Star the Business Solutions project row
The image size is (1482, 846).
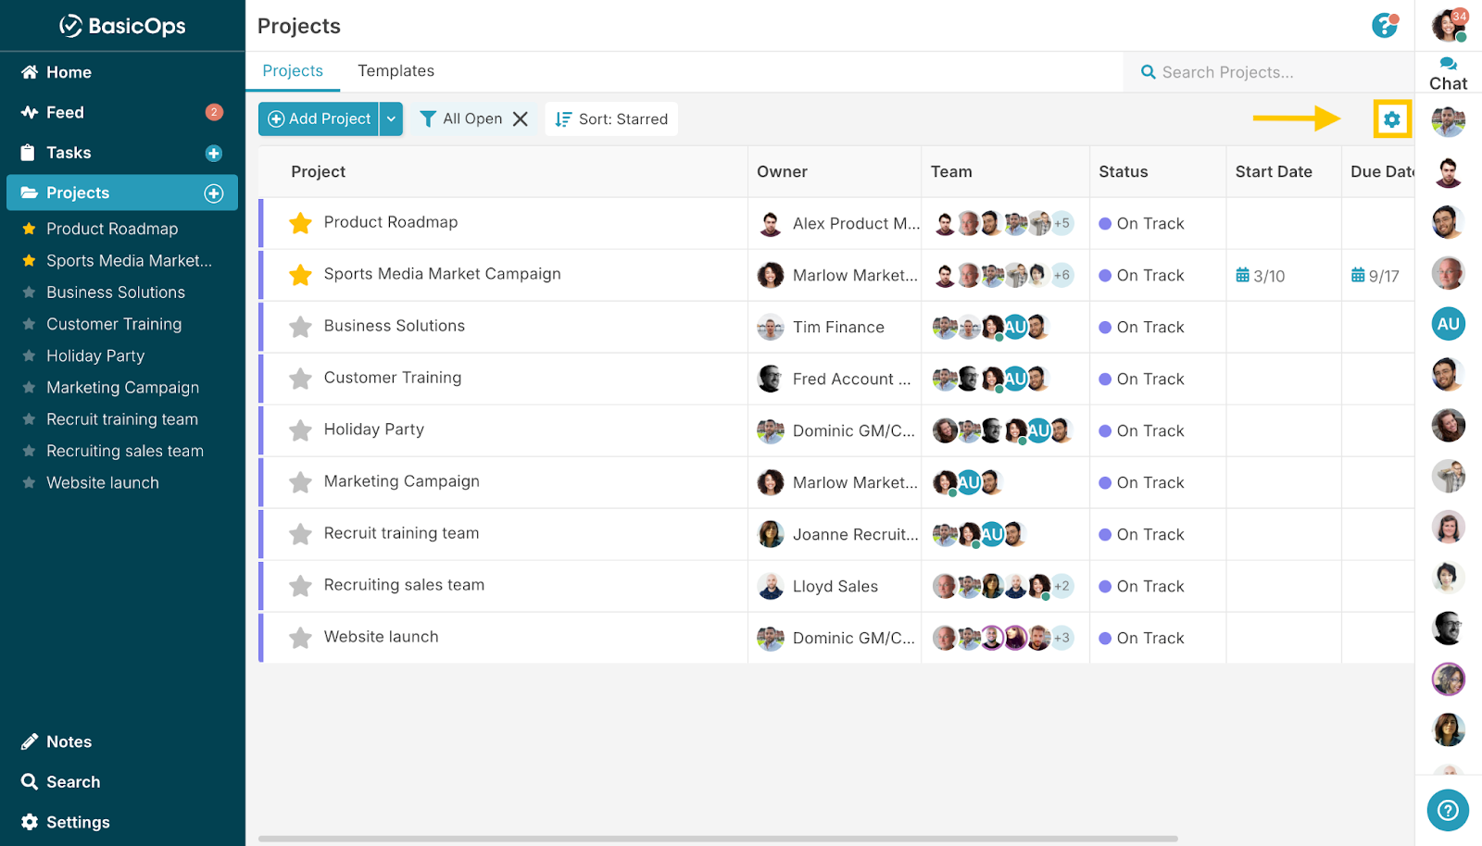point(300,327)
